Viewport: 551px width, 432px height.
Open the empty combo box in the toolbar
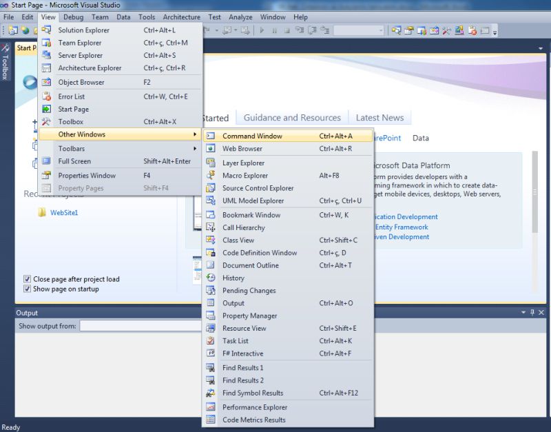click(358, 30)
